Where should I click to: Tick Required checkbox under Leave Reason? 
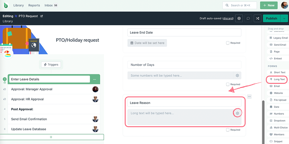(228, 130)
